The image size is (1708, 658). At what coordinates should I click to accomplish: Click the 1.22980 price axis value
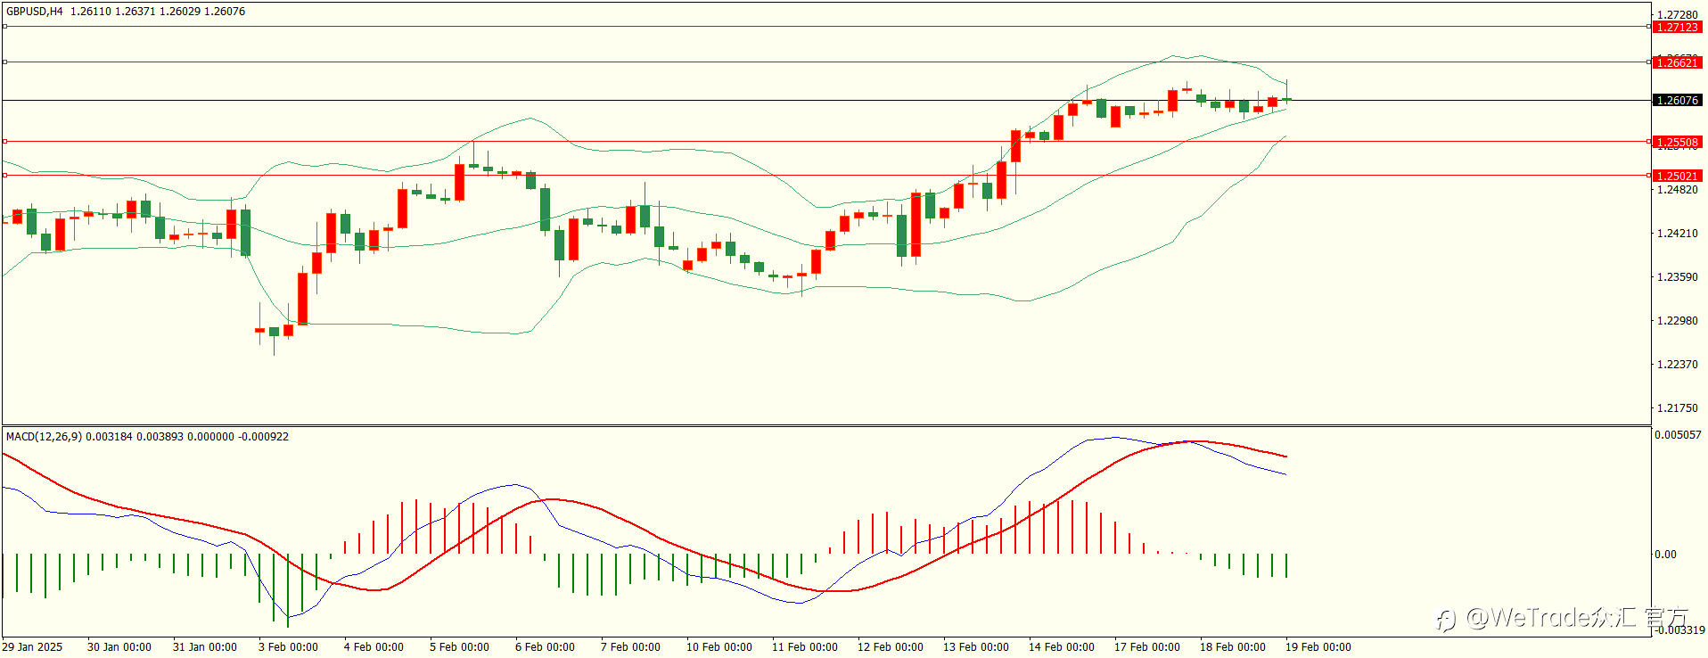pos(1677,321)
